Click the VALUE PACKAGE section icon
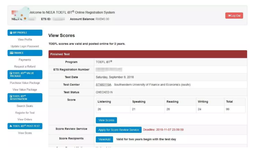256x152 pixels. coord(11,73)
